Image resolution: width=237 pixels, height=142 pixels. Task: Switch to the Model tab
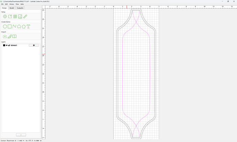[12, 8]
